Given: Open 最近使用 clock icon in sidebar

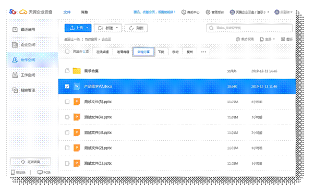Looking at the screenshot, I should click(x=15, y=29).
